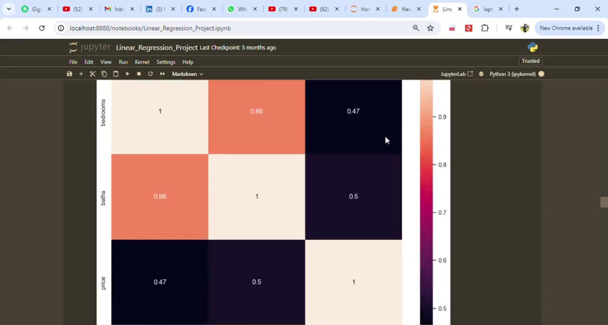
Task: Interrupt the kernel with the stop icon
Action: click(139, 74)
